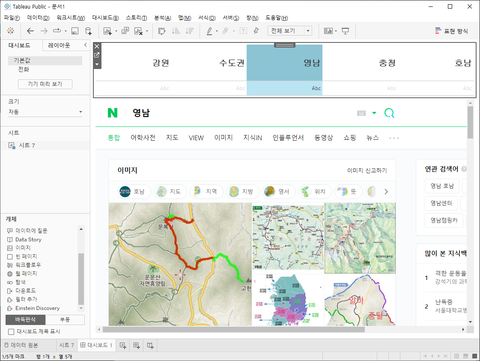
Task: Select the 부동 layout toggle
Action: point(65,320)
